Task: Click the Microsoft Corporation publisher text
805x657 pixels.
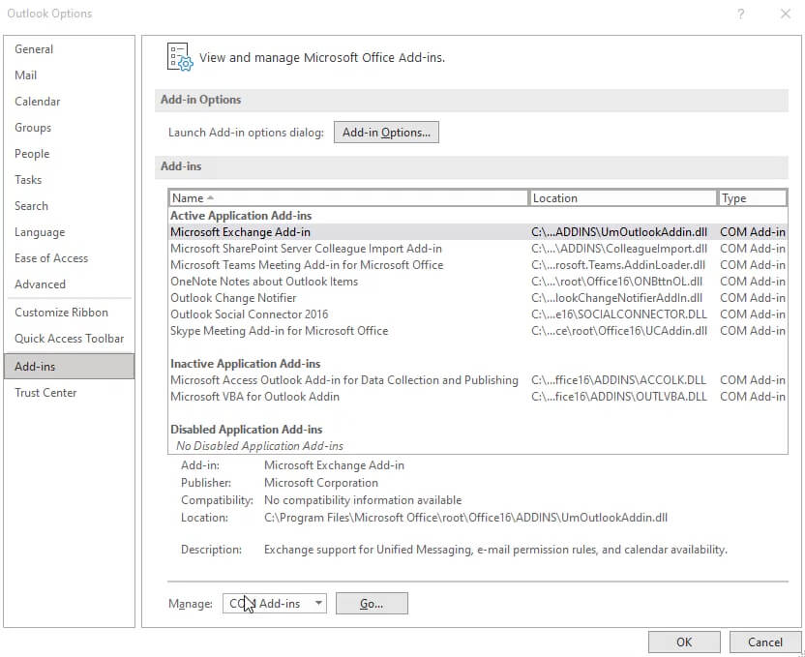Action: click(x=321, y=483)
